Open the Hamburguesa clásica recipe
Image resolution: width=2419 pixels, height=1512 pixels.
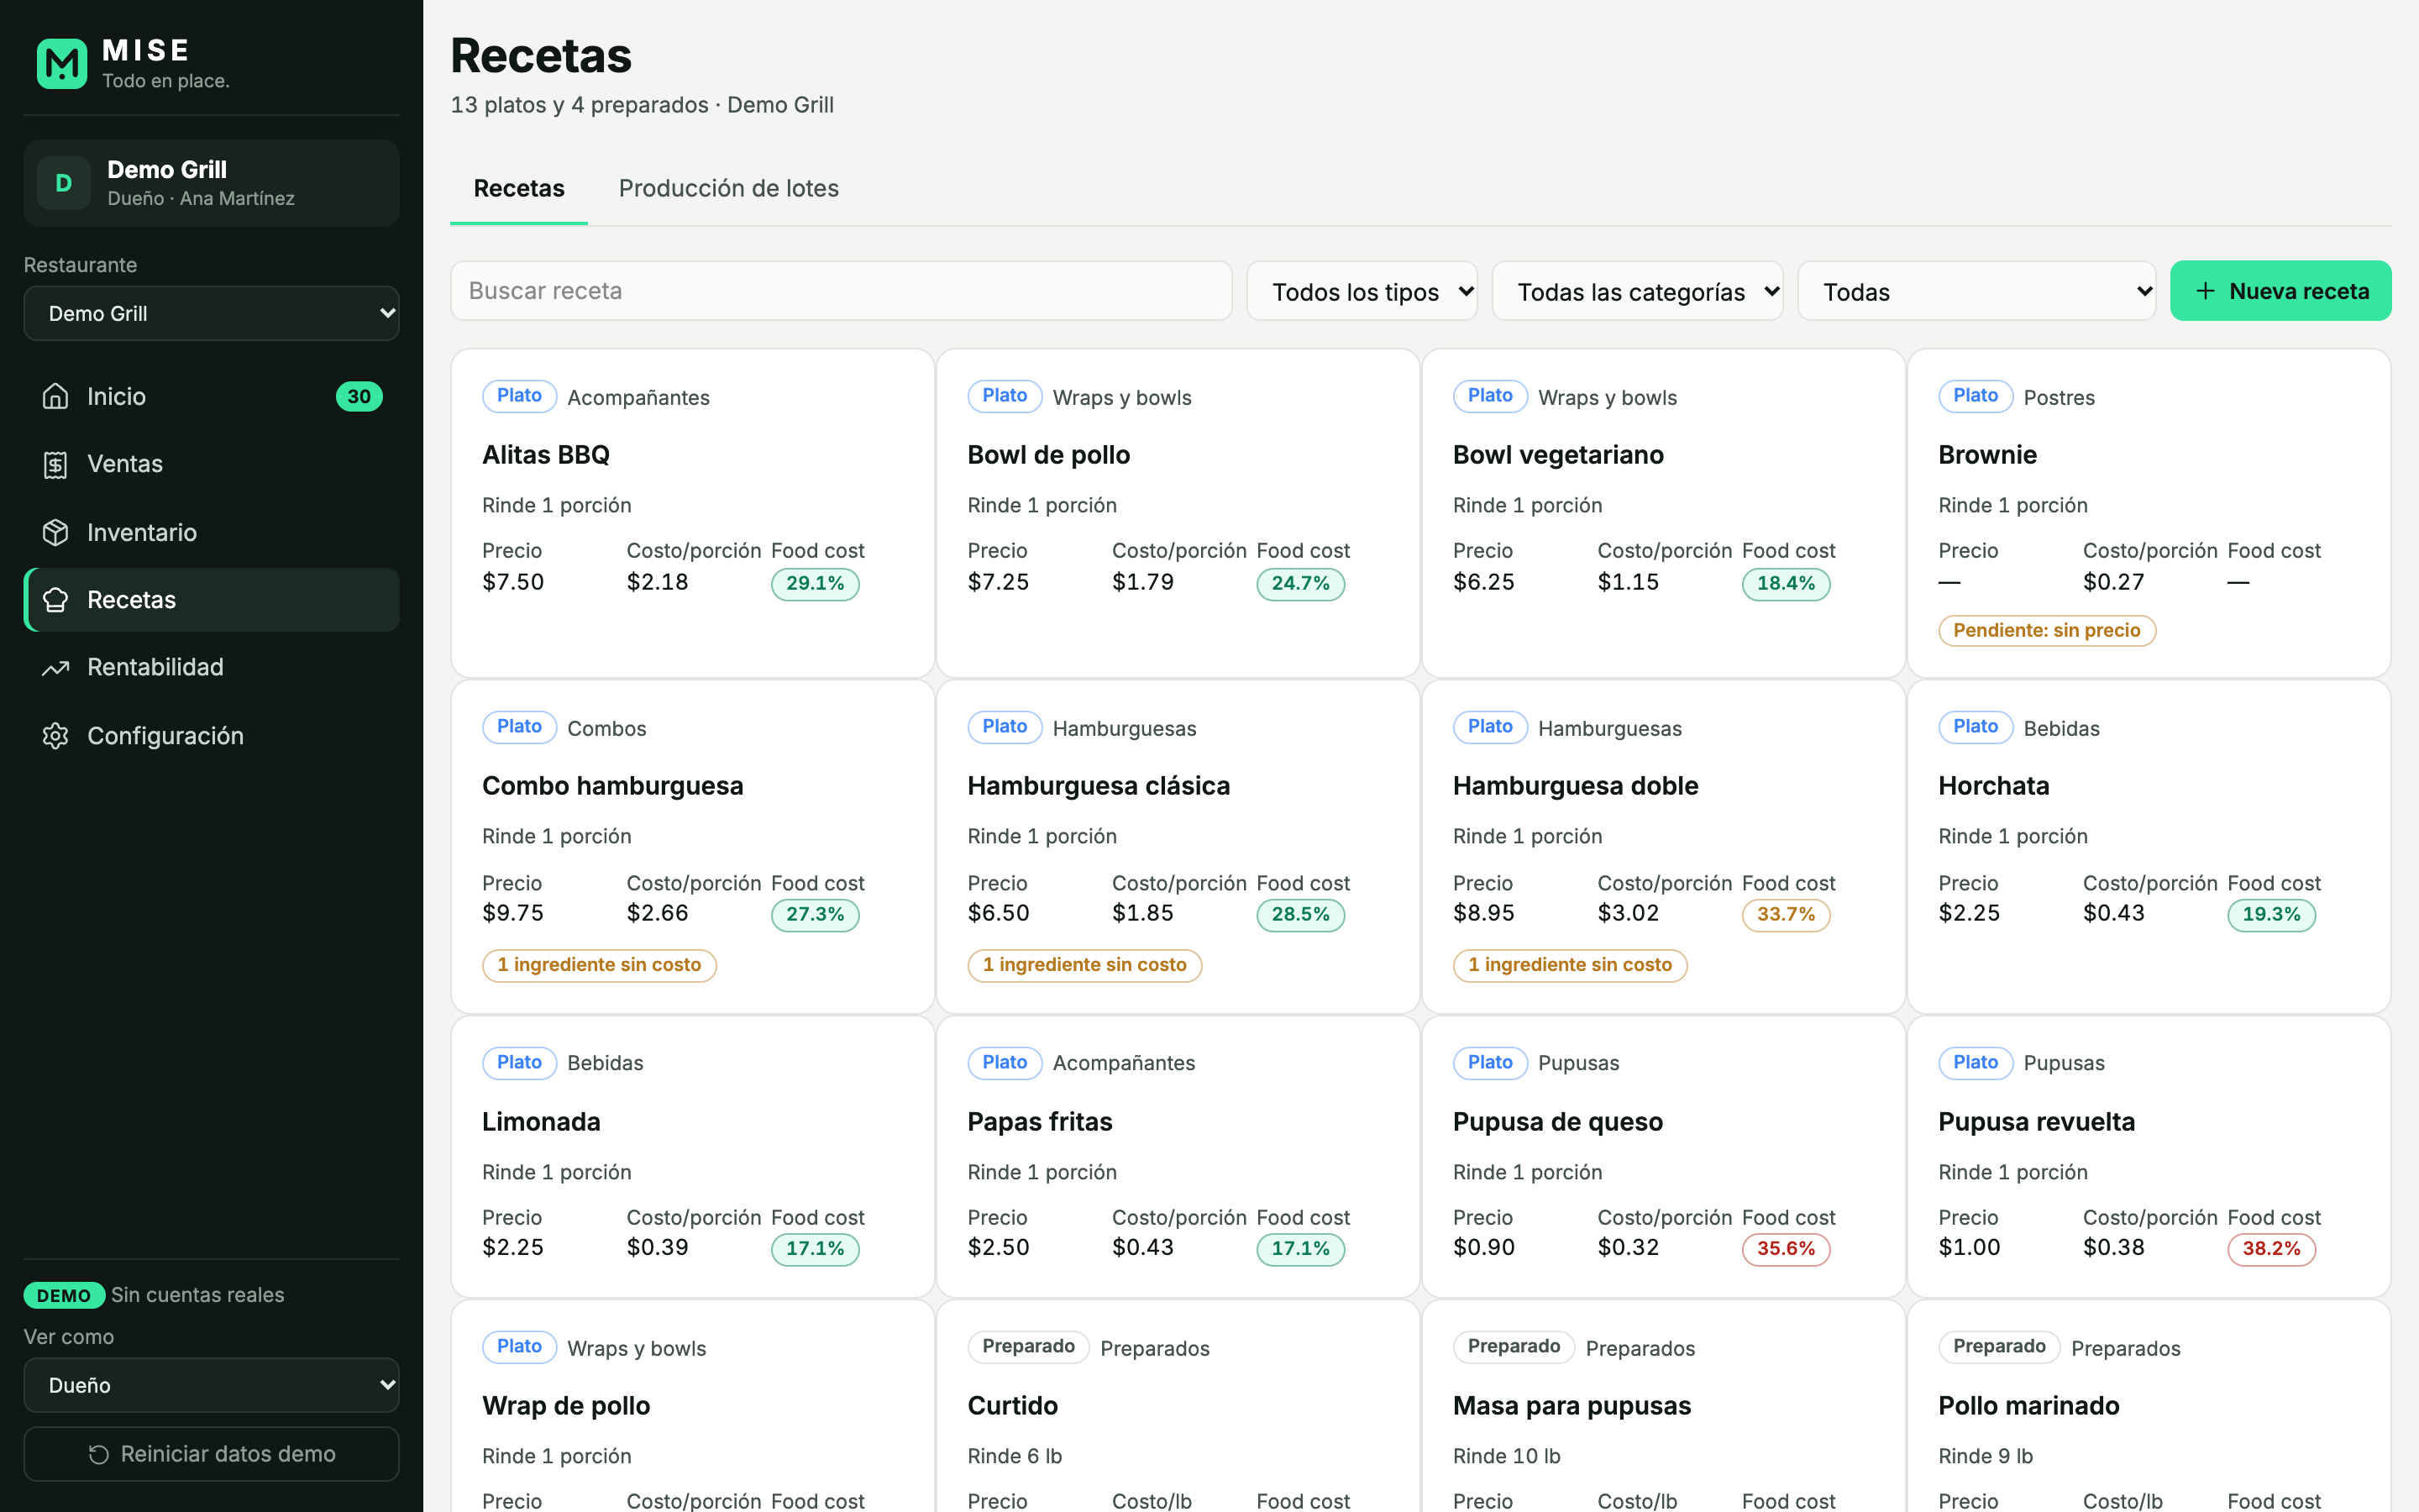click(x=1178, y=846)
